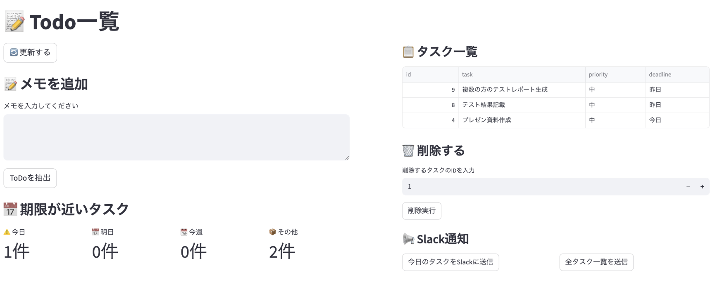Sort table by the deadline column header
This screenshot has width=715, height=292.
(660, 75)
